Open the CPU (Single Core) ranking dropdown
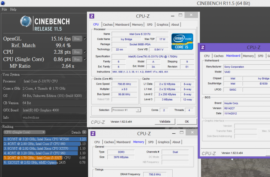 coord(24,132)
